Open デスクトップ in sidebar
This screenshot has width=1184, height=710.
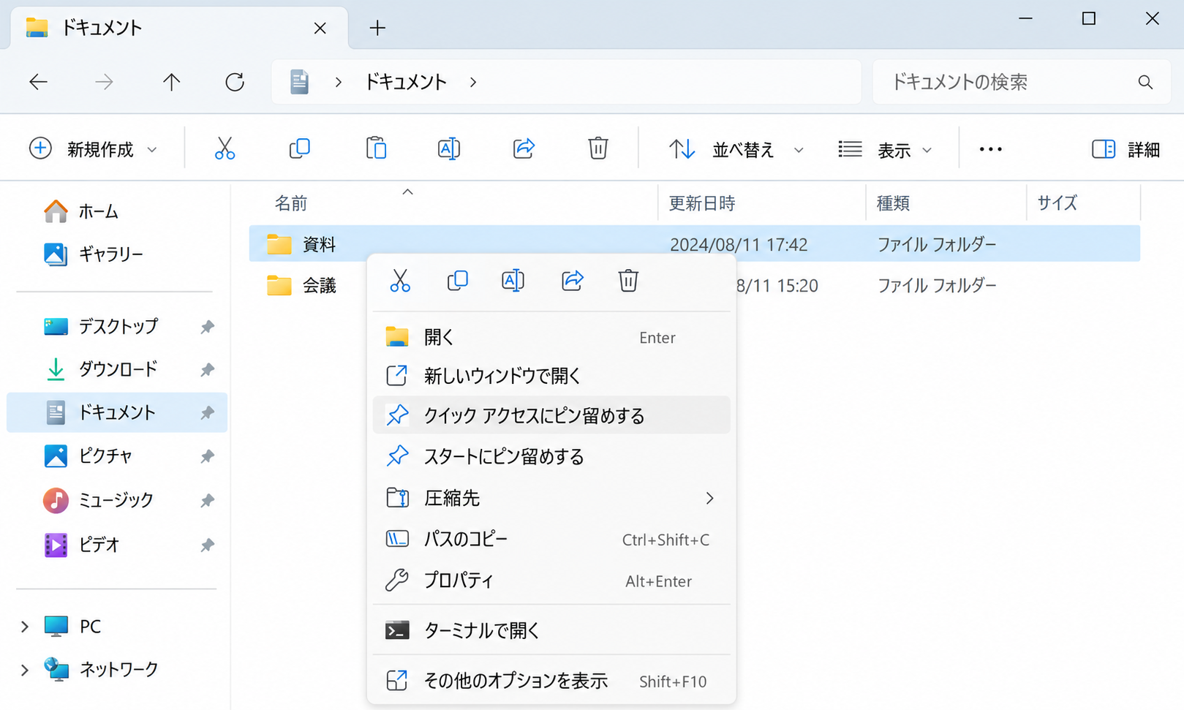(117, 326)
